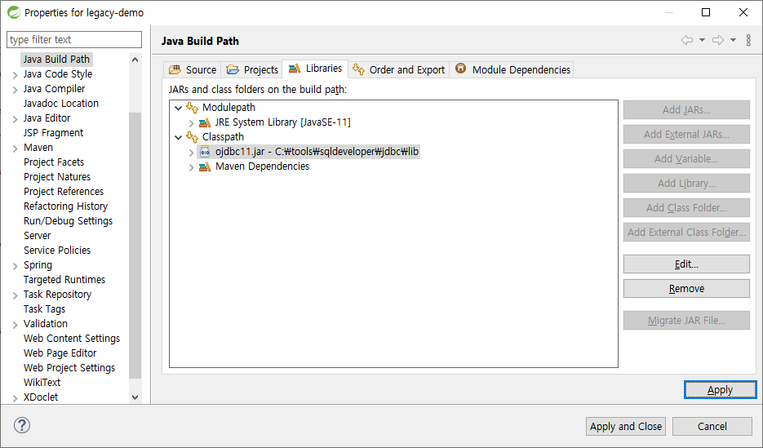The image size is (763, 448).
Task: Click the Apply button
Action: 721,389
